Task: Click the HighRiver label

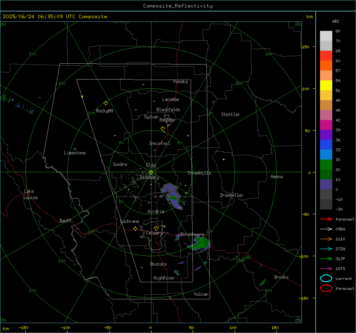Action: point(164,278)
